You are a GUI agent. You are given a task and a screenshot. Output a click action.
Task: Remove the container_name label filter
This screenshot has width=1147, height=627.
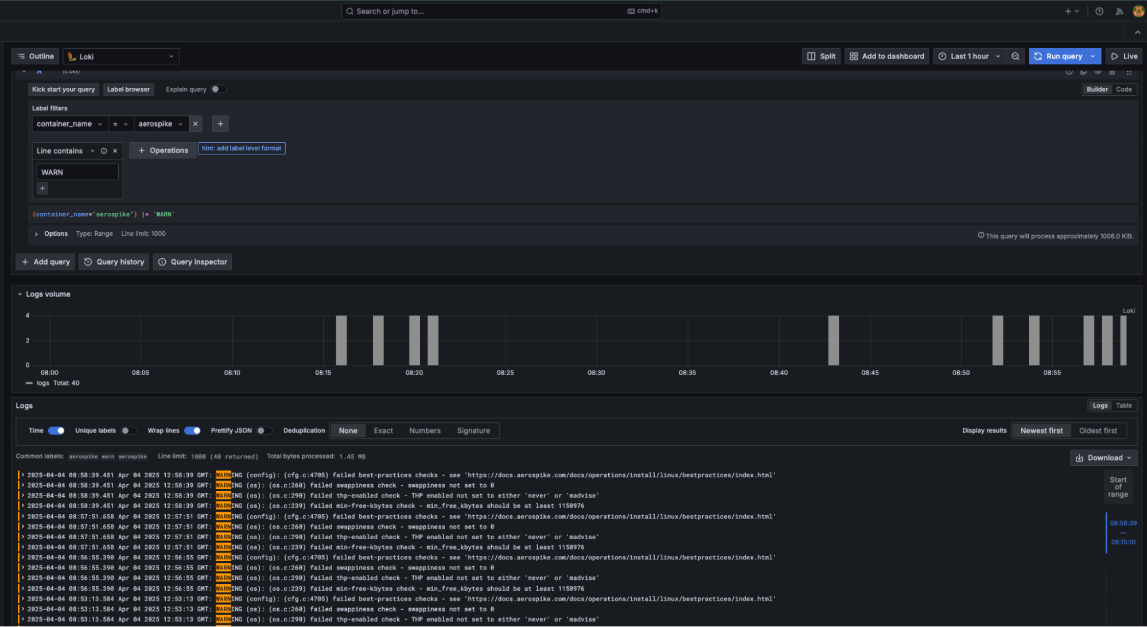(195, 124)
